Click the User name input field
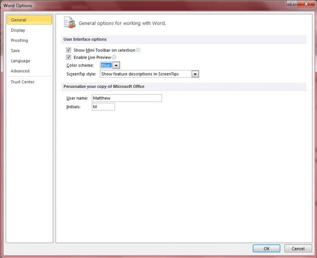Screen dimensions: 317x258 pyautogui.click(x=127, y=98)
